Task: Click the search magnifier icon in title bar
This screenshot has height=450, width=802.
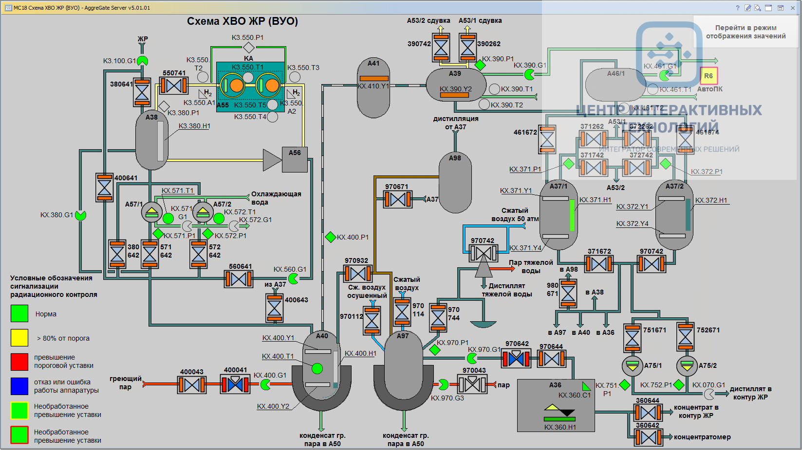Action: click(758, 8)
